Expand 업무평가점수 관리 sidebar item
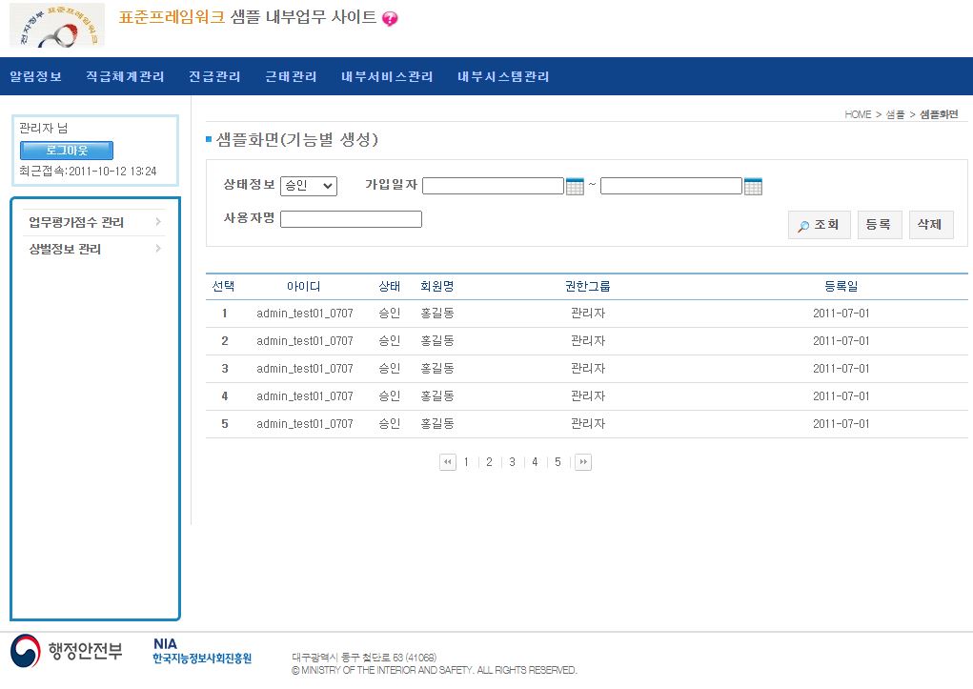 (x=94, y=223)
